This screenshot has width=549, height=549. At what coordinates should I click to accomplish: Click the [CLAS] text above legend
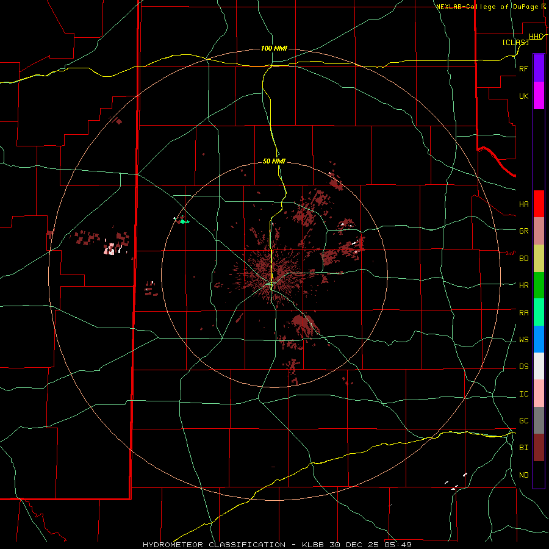point(515,42)
